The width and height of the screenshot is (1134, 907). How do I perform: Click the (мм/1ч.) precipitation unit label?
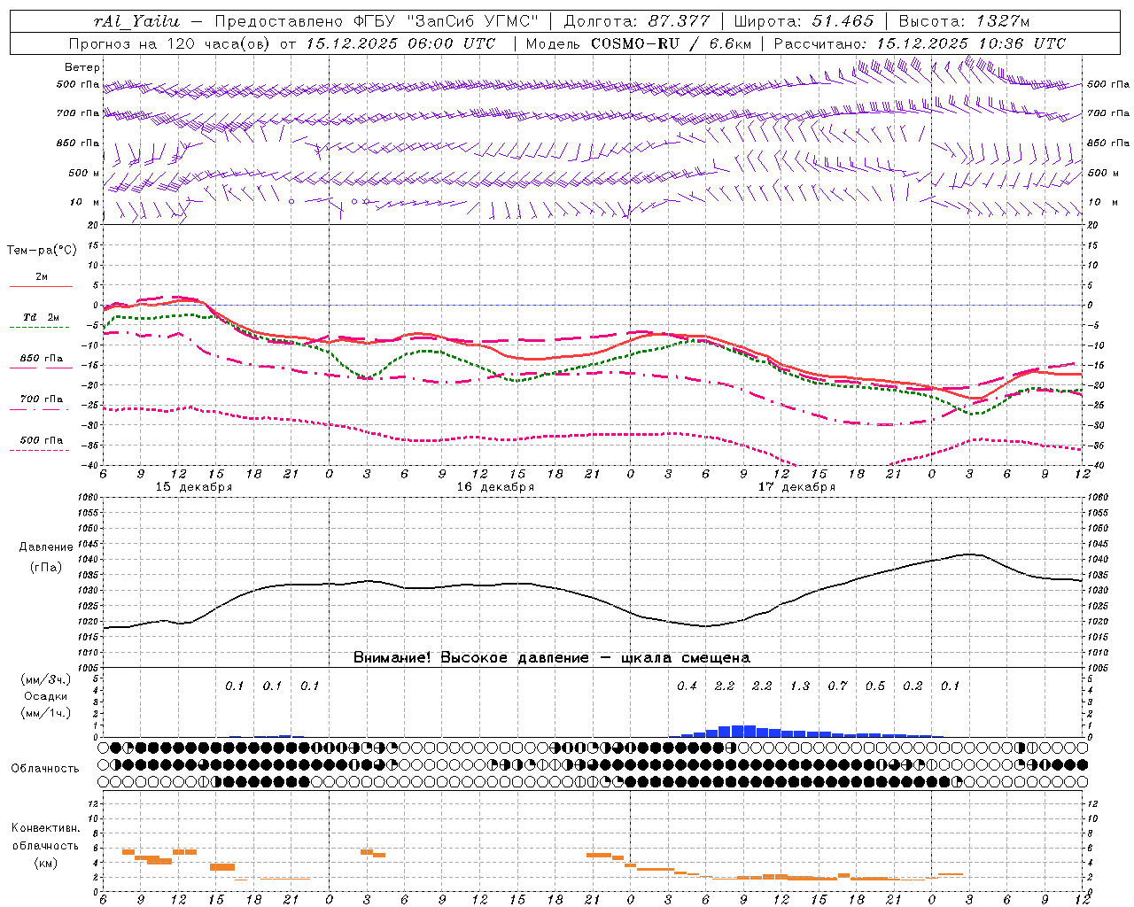click(x=46, y=713)
